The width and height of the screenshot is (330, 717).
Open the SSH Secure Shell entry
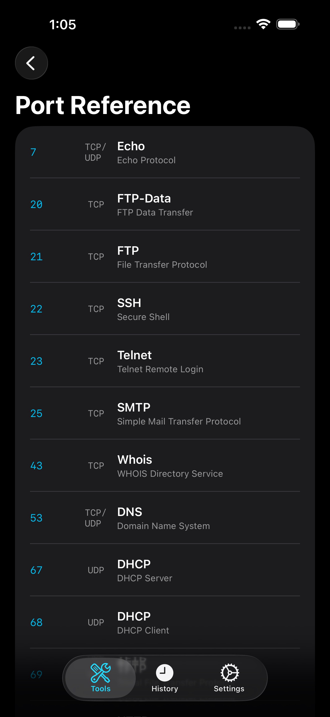pyautogui.click(x=165, y=309)
